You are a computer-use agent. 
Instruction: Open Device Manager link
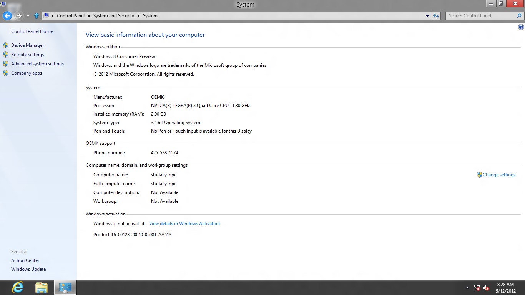tap(27, 45)
